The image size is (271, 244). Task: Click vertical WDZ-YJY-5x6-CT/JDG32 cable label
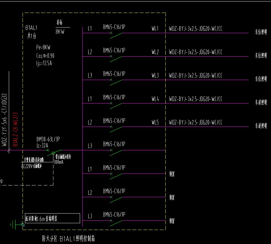tap(4, 120)
